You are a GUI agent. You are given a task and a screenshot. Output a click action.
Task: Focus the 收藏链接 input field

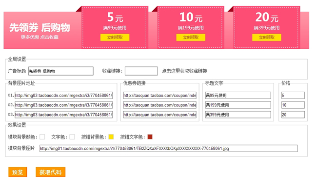pyautogui.click(x=141, y=71)
